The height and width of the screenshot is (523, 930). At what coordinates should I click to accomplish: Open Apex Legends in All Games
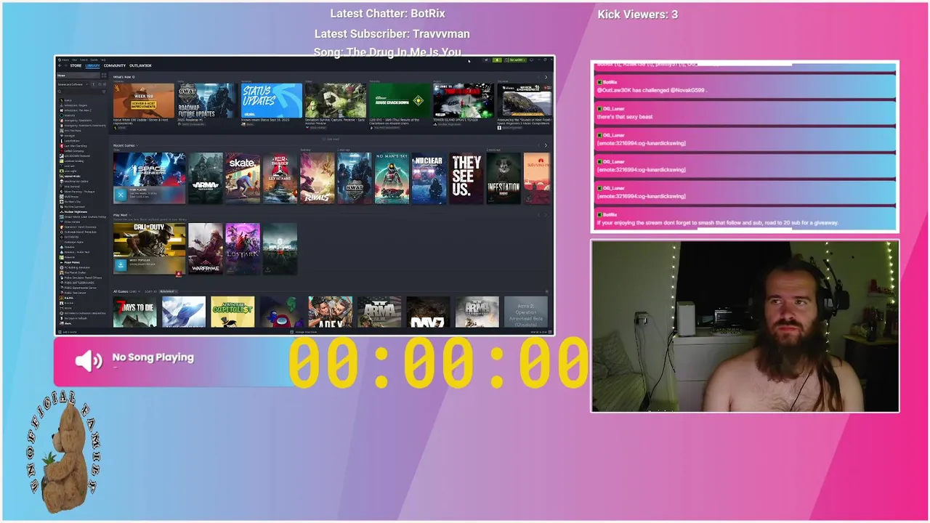pos(331,312)
